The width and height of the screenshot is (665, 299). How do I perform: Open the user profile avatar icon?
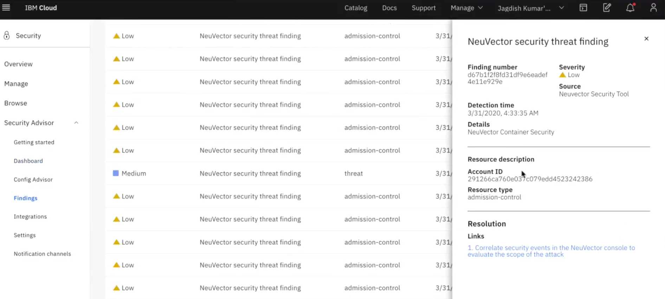coord(653,8)
